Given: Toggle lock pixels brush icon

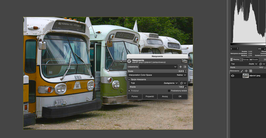Looking at the screenshot, I should pos(242,71).
